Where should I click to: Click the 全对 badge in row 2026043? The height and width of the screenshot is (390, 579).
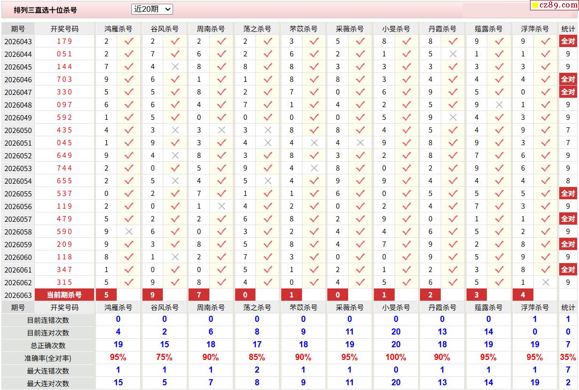(x=568, y=41)
